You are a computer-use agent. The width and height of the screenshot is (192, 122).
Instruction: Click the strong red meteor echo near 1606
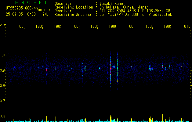[x=111, y=69]
